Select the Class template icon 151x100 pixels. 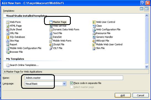pos(94,26)
